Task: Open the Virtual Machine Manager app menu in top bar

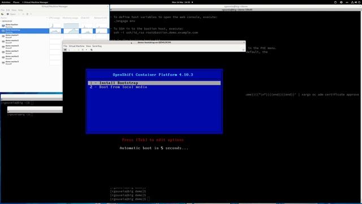Action: (x=35, y=2)
